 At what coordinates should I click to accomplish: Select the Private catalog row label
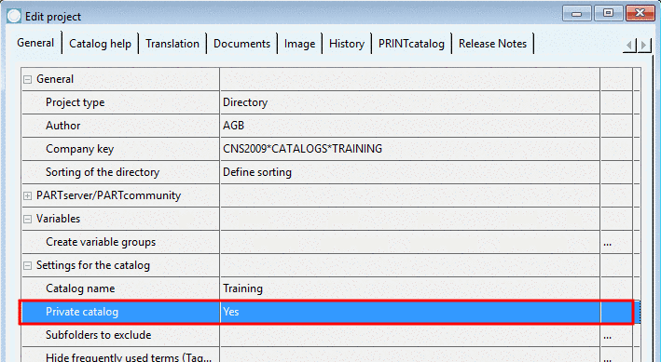click(x=82, y=312)
